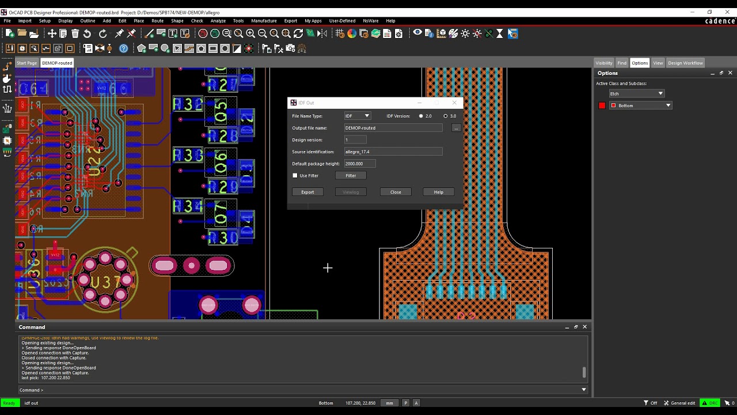The height and width of the screenshot is (415, 737).
Task: Switch to the Start Page tab
Action: (26, 63)
